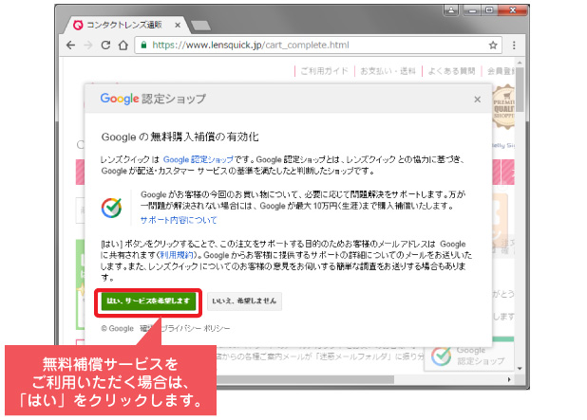
Task: Click the Google の無料購入補償の有効化 heading
Action: point(180,137)
